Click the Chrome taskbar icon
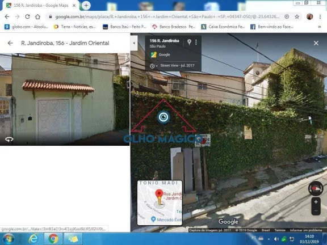327x245 pixels. [53, 239]
